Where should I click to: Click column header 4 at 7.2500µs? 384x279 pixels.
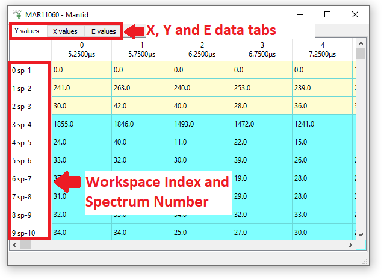tap(322, 49)
